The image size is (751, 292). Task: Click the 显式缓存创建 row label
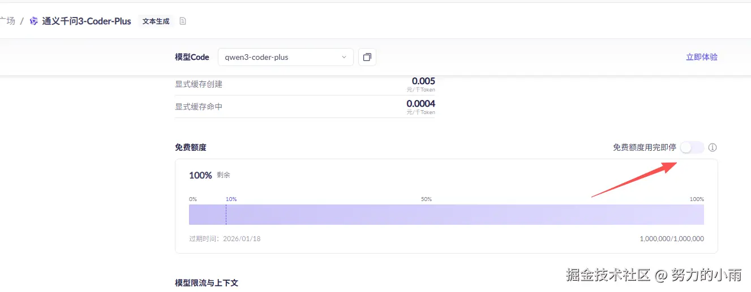(199, 84)
